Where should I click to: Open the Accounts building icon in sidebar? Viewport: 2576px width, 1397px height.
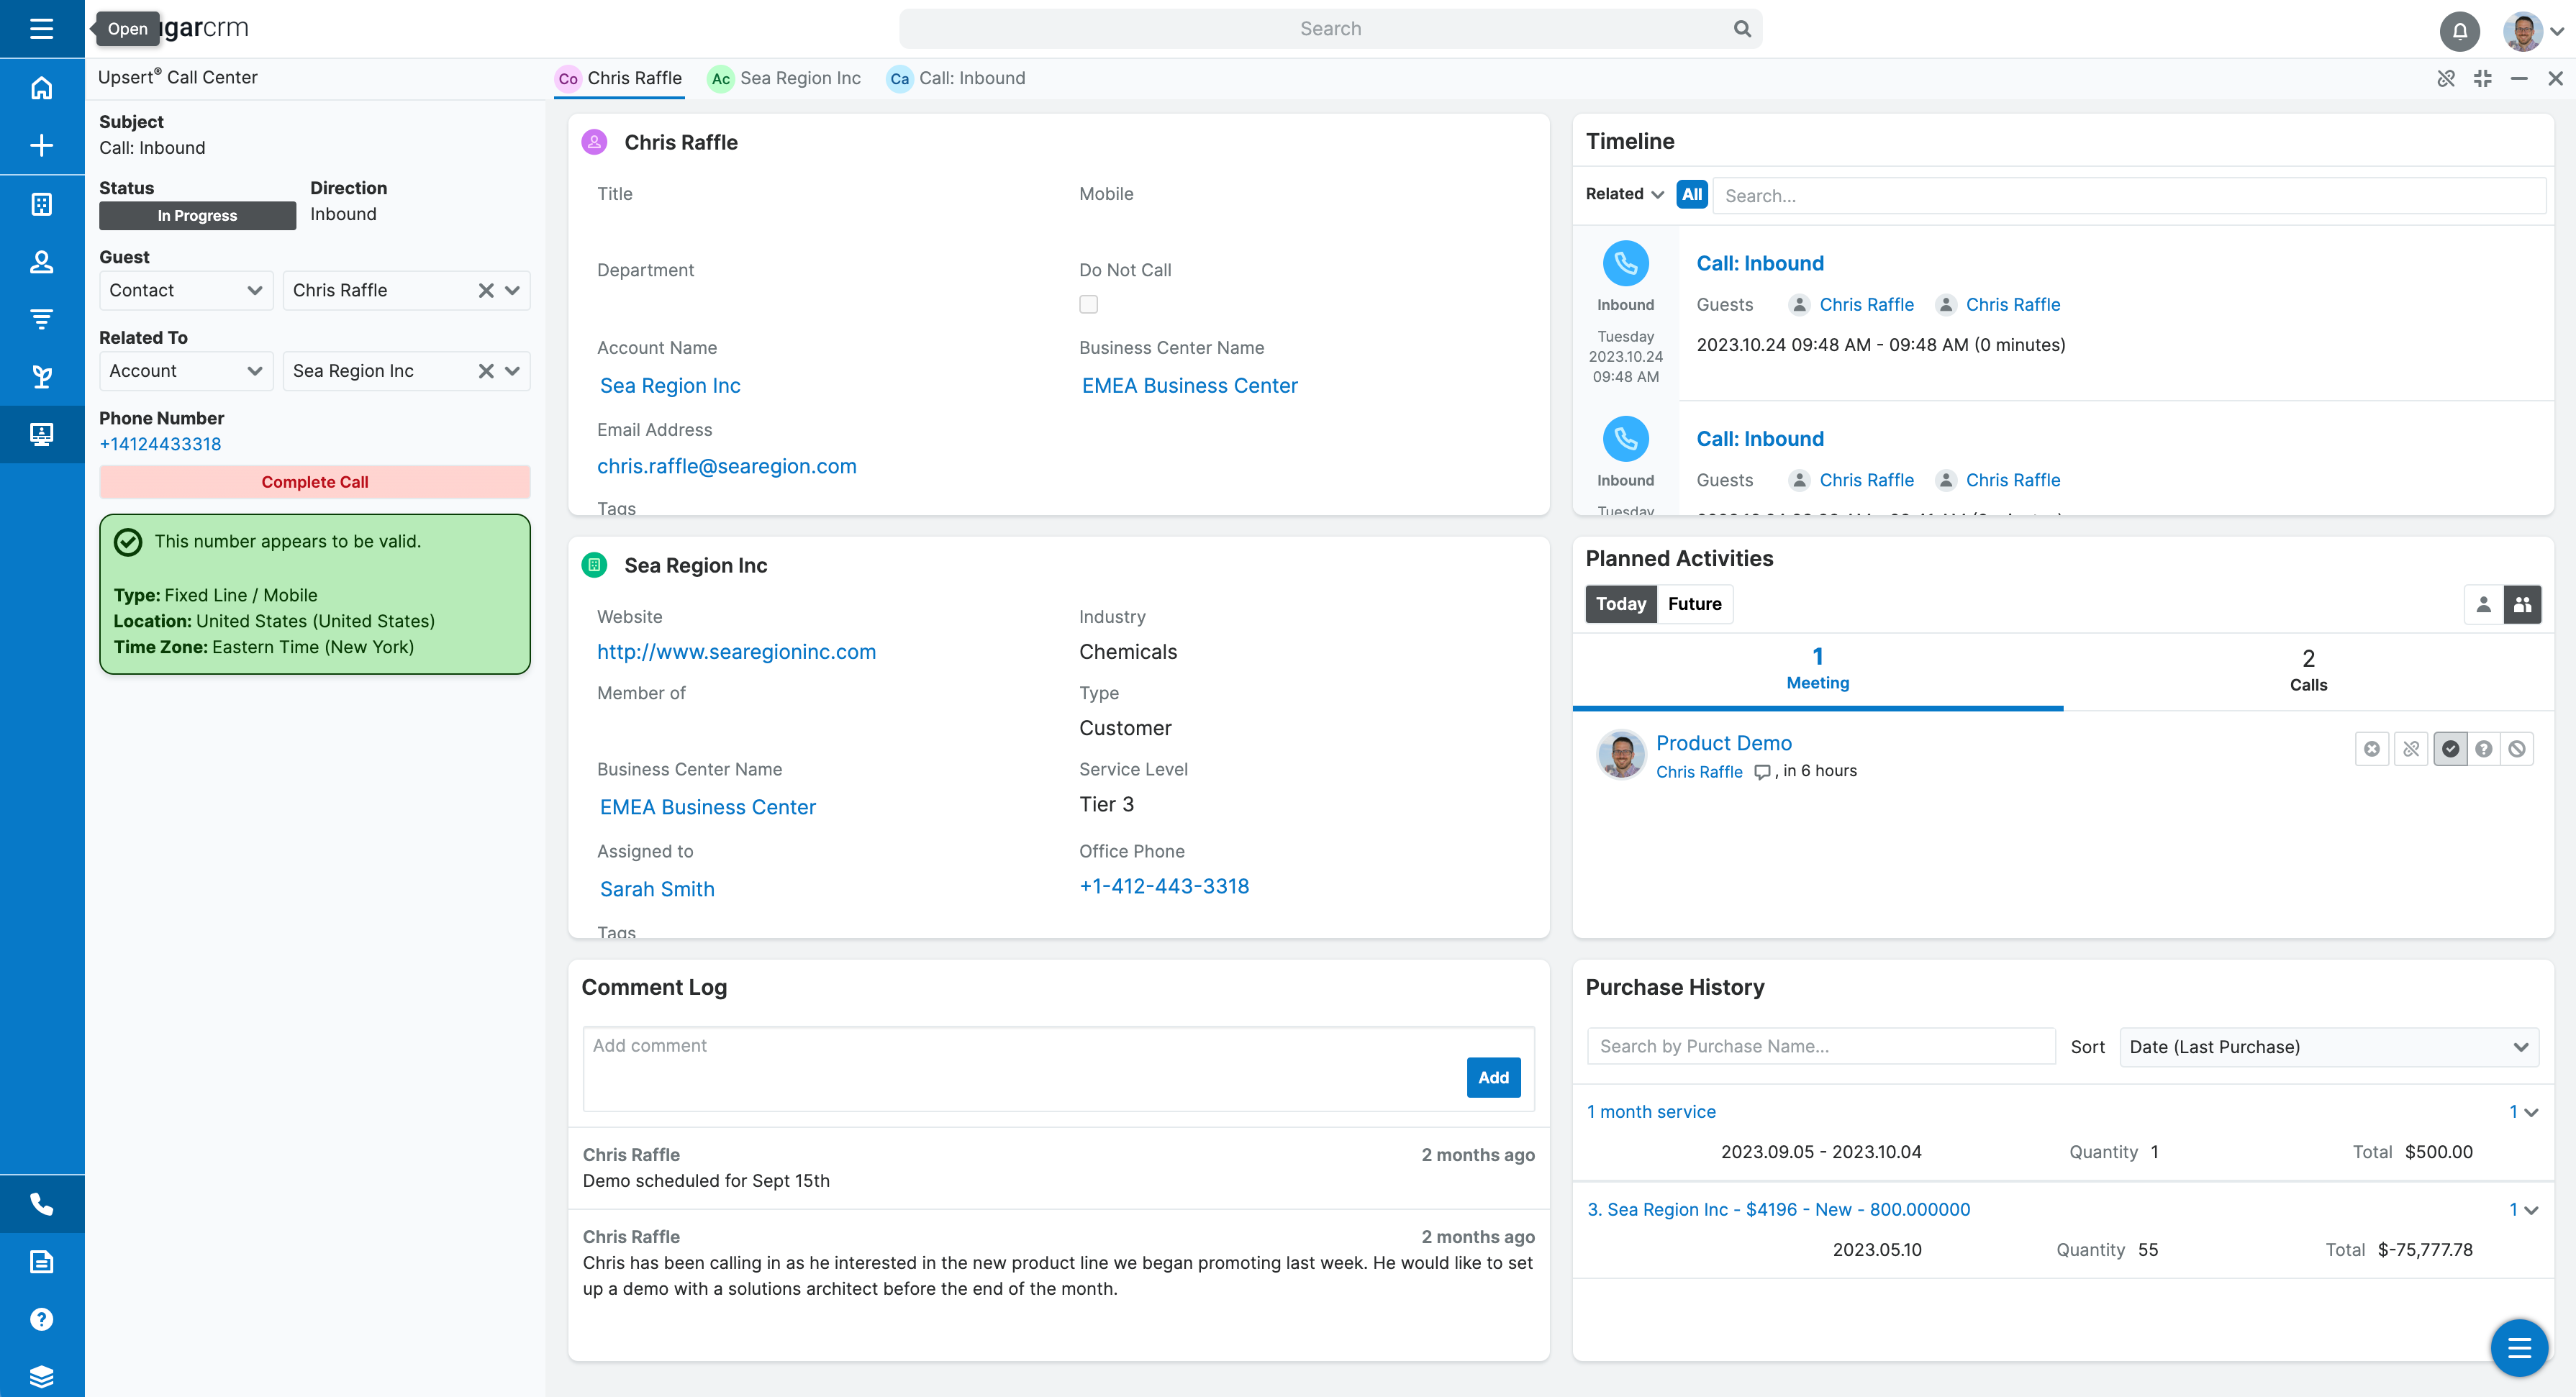pyautogui.click(x=41, y=204)
